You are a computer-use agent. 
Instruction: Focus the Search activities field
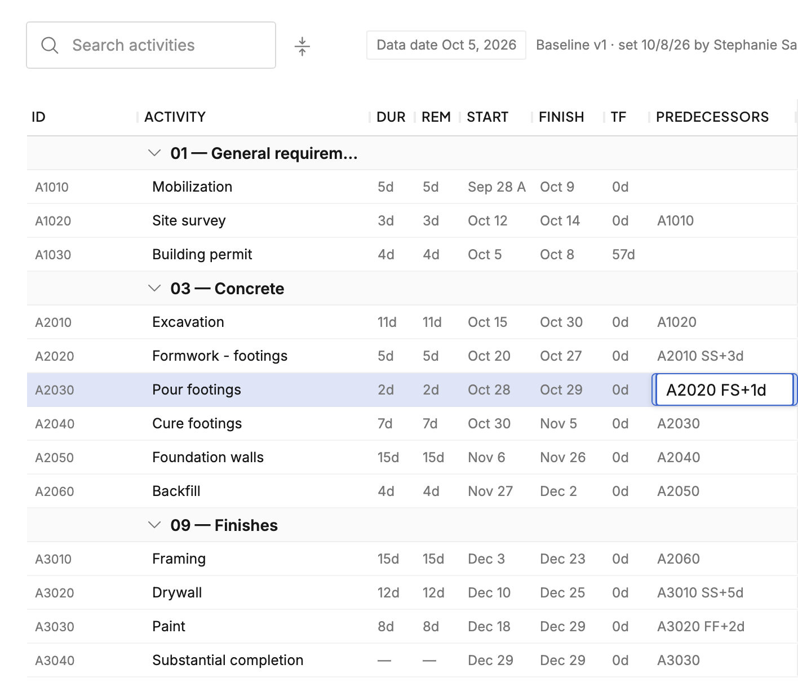pyautogui.click(x=151, y=45)
